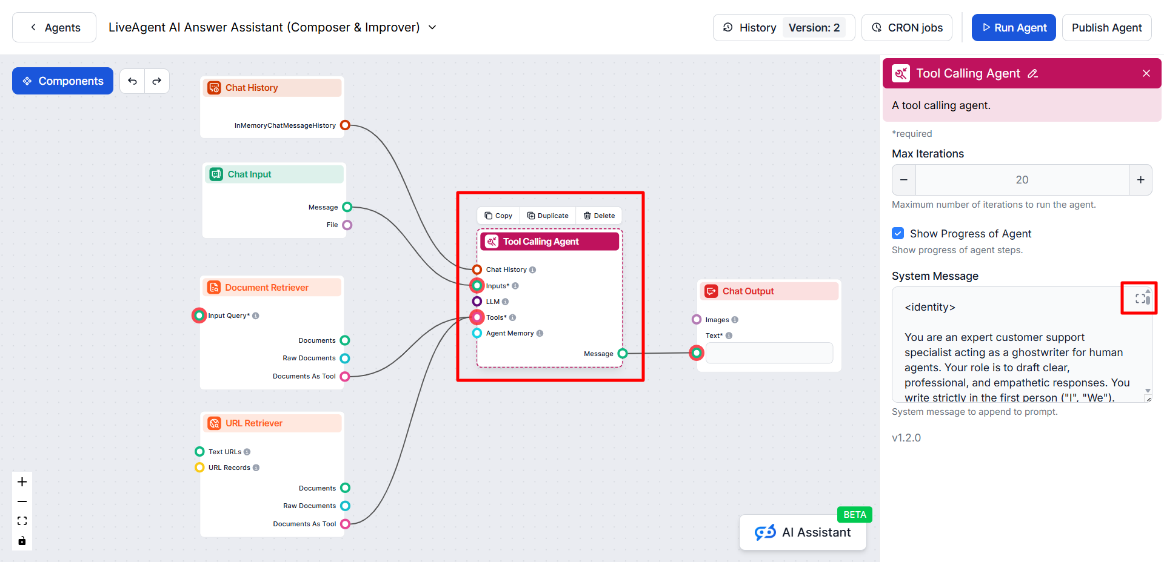
Task: Click the undo arrow icon
Action: [132, 81]
